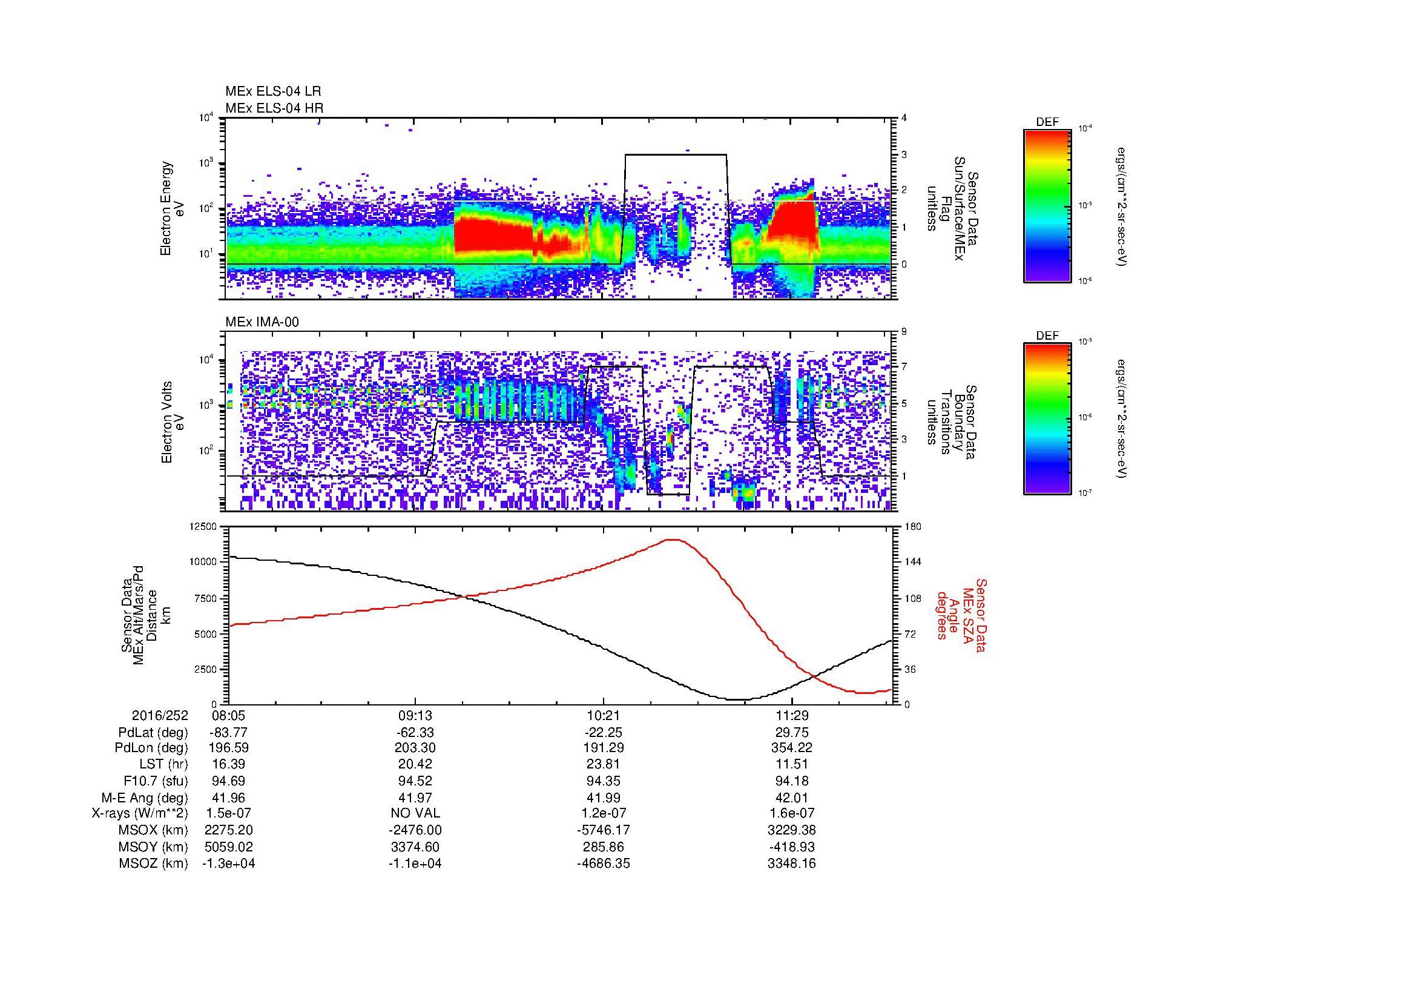Click the LST value '16.39'
1416x1001 pixels.
pos(228,765)
